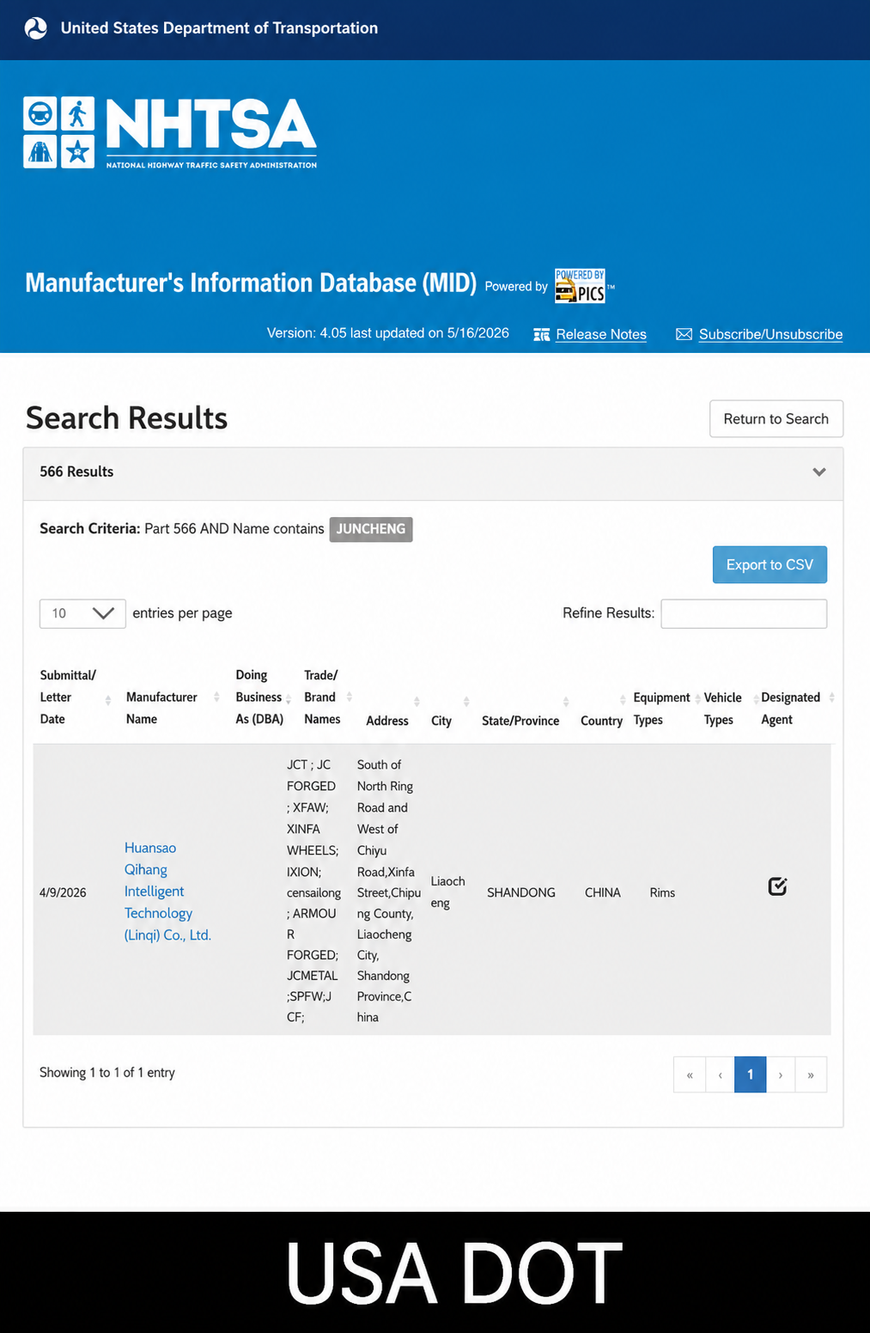Click the 4/9/2026 date cell
This screenshot has height=1333, width=870.
click(x=63, y=892)
